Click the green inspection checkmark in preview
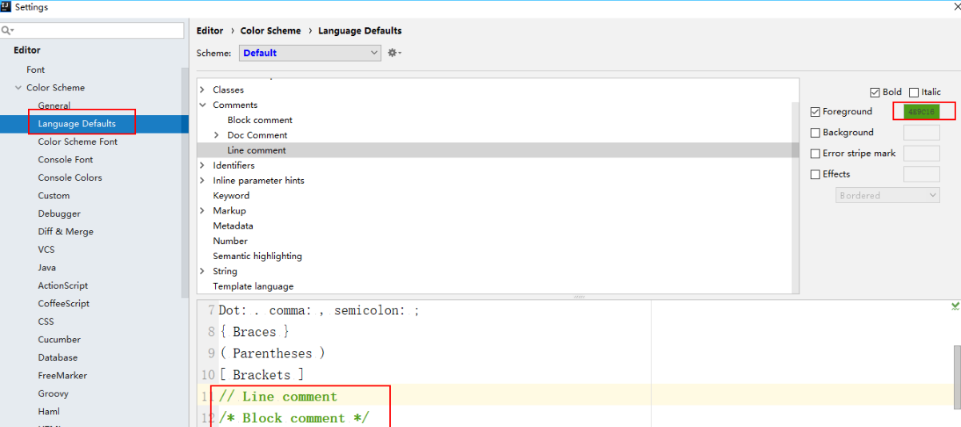This screenshot has width=961, height=427. (x=955, y=306)
